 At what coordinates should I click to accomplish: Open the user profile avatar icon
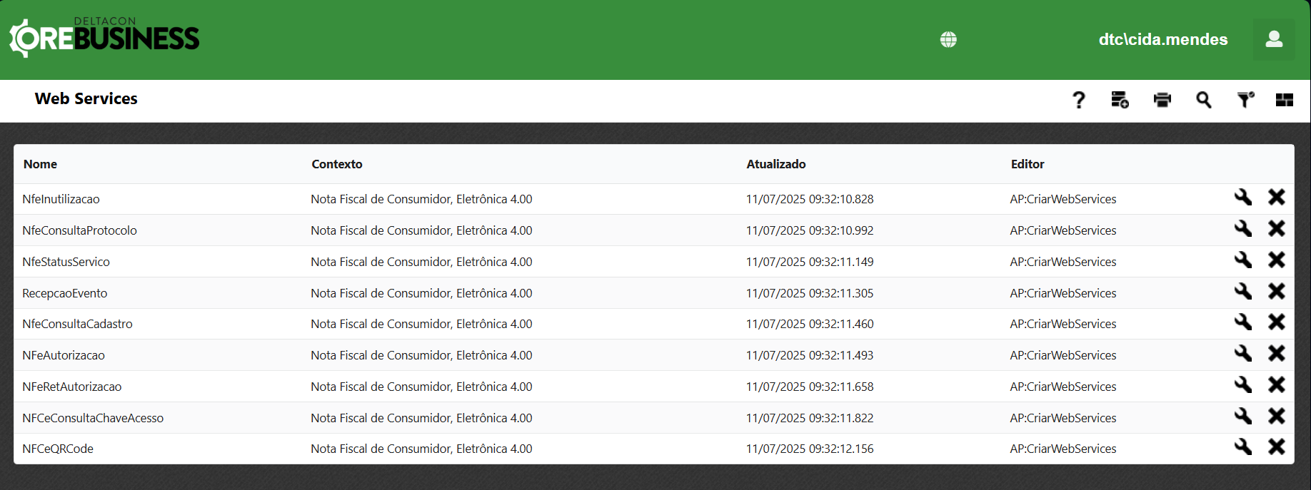(1273, 39)
